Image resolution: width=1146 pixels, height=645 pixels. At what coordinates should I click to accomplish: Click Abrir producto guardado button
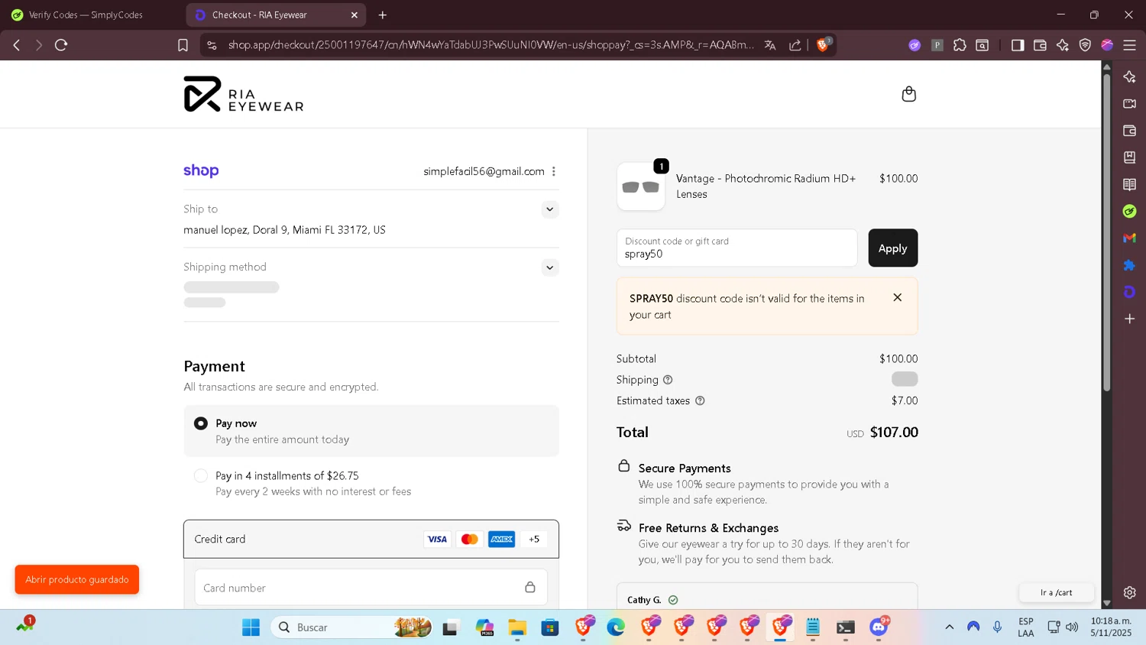point(77,579)
